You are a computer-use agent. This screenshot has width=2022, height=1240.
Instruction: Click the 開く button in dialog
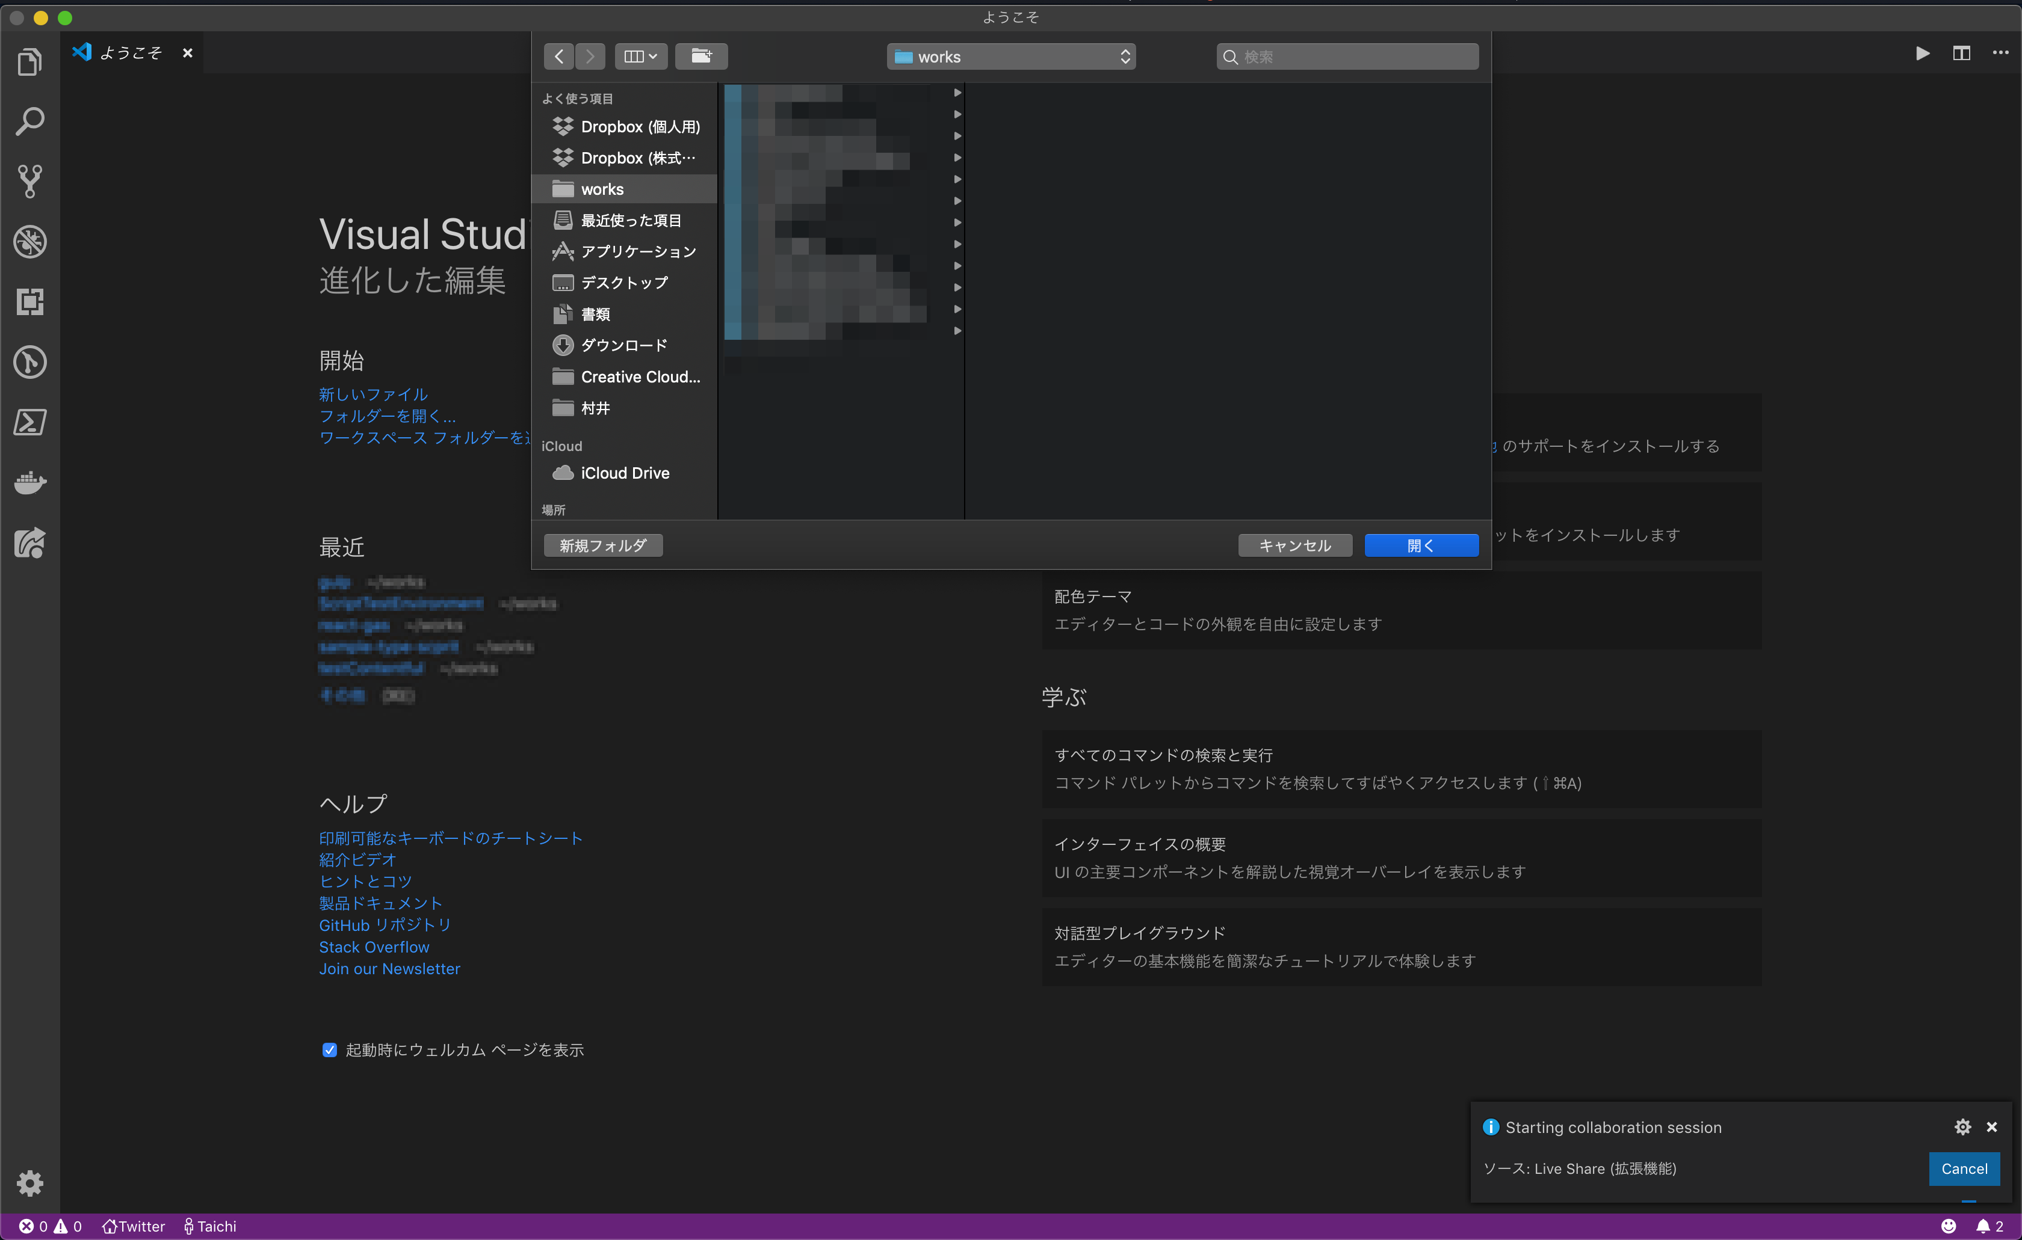[x=1421, y=545]
